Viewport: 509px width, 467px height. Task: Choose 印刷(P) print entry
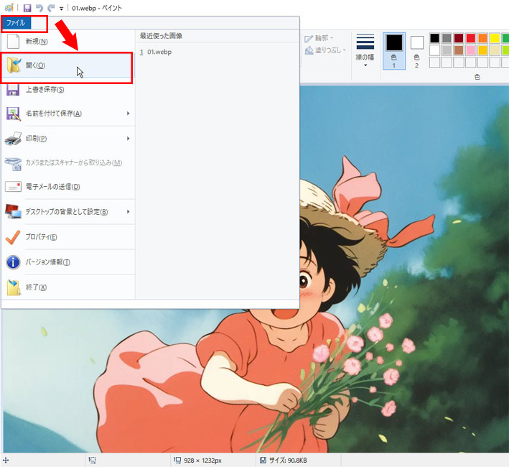coord(63,139)
